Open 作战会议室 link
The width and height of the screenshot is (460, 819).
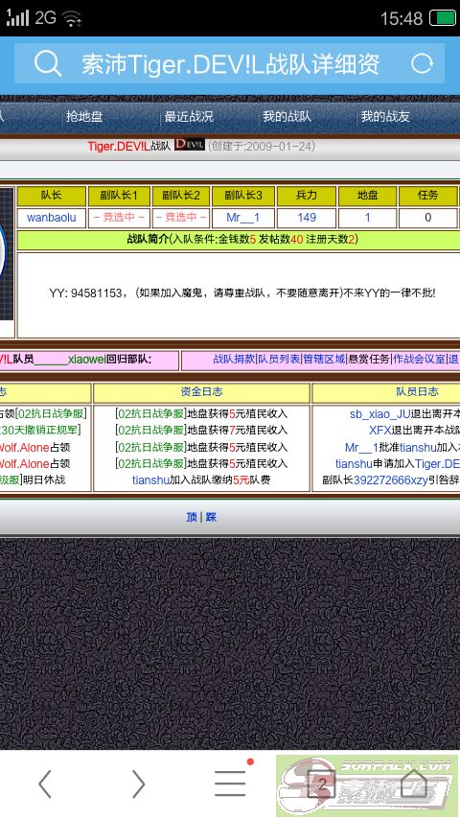click(x=420, y=359)
